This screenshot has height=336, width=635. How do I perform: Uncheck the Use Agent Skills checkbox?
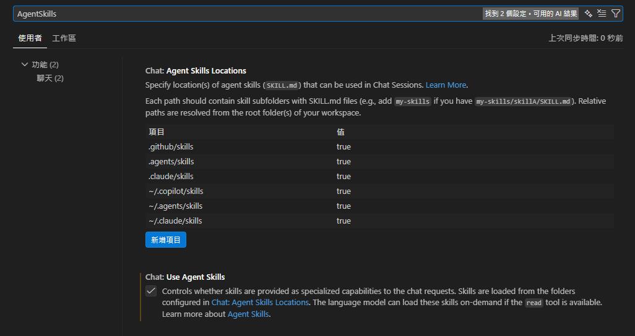[x=151, y=292]
